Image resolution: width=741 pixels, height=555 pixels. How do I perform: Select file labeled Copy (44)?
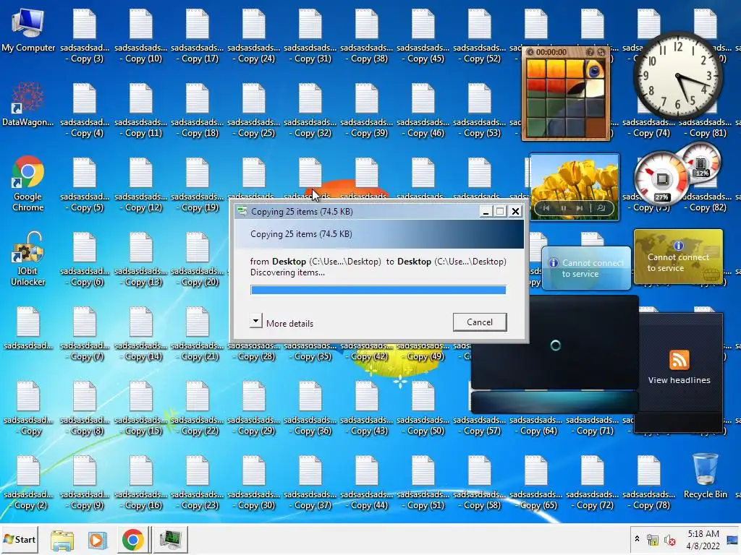366,483
